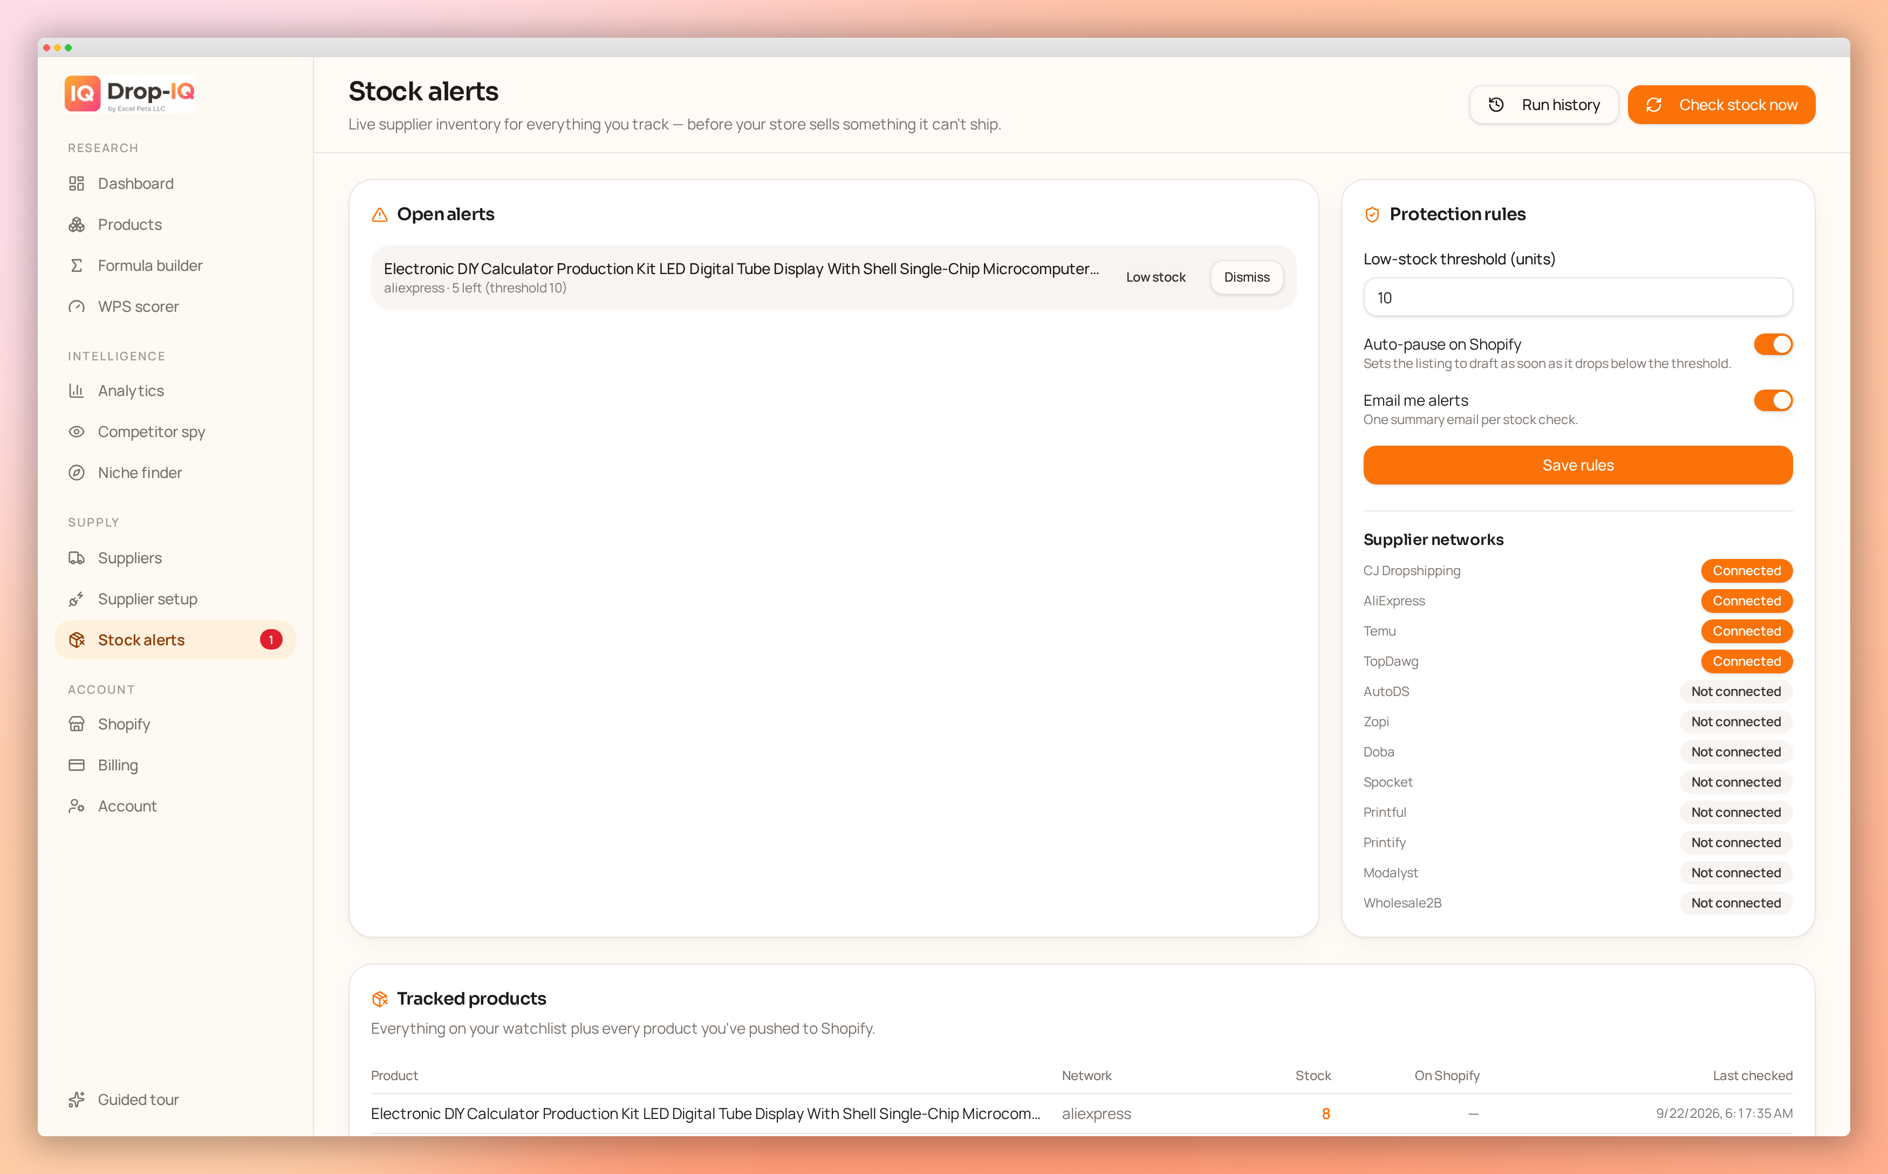The width and height of the screenshot is (1888, 1174).
Task: Click Spocket's Not connected badge
Action: (1736, 782)
